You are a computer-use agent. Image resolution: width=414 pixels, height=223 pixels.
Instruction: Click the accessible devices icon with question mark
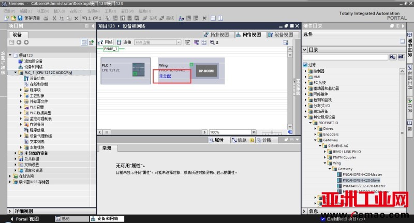181,18
